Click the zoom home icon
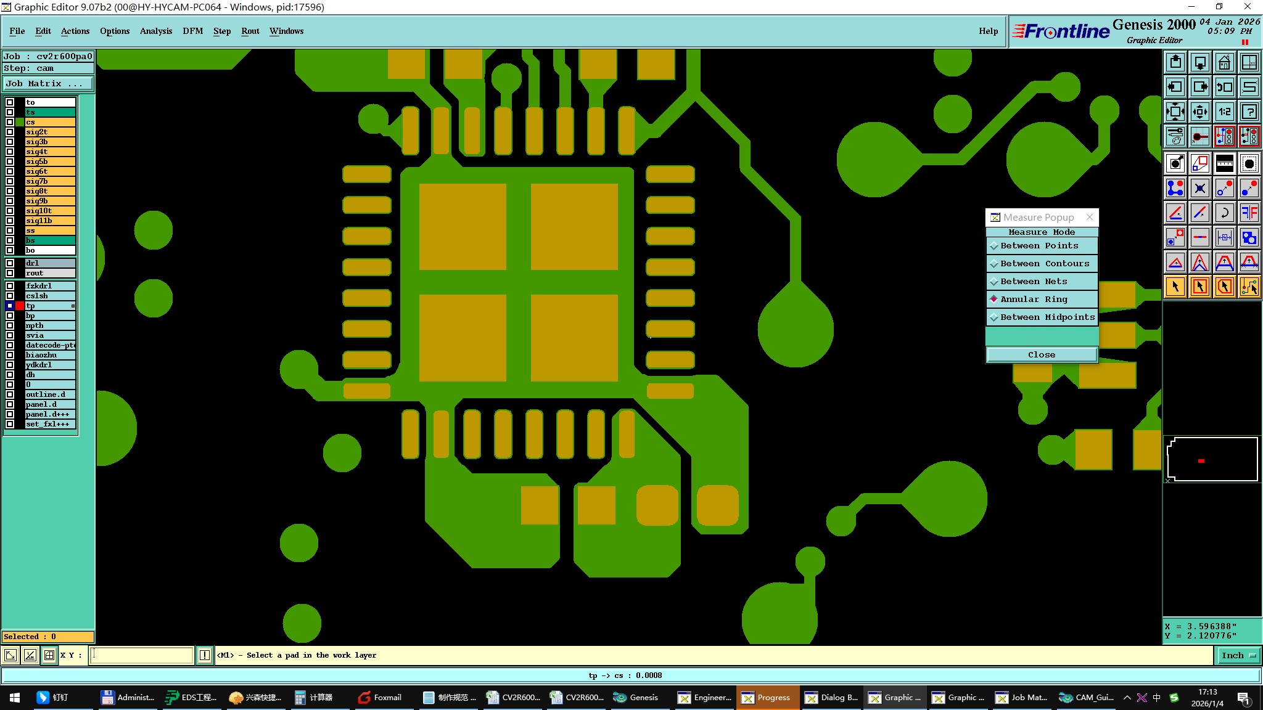 coord(1224,62)
